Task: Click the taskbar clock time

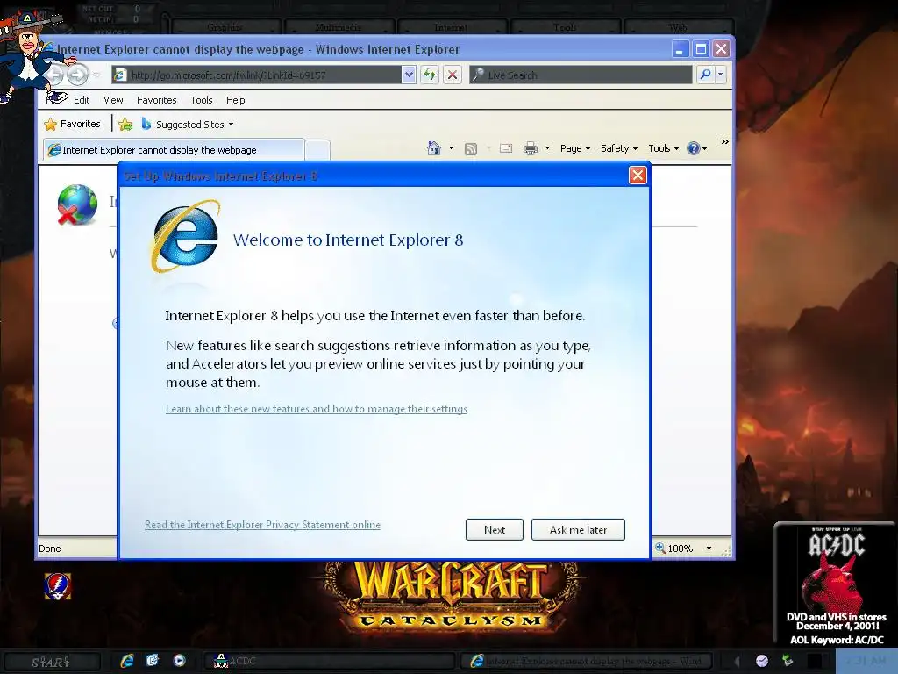Action: 866,662
